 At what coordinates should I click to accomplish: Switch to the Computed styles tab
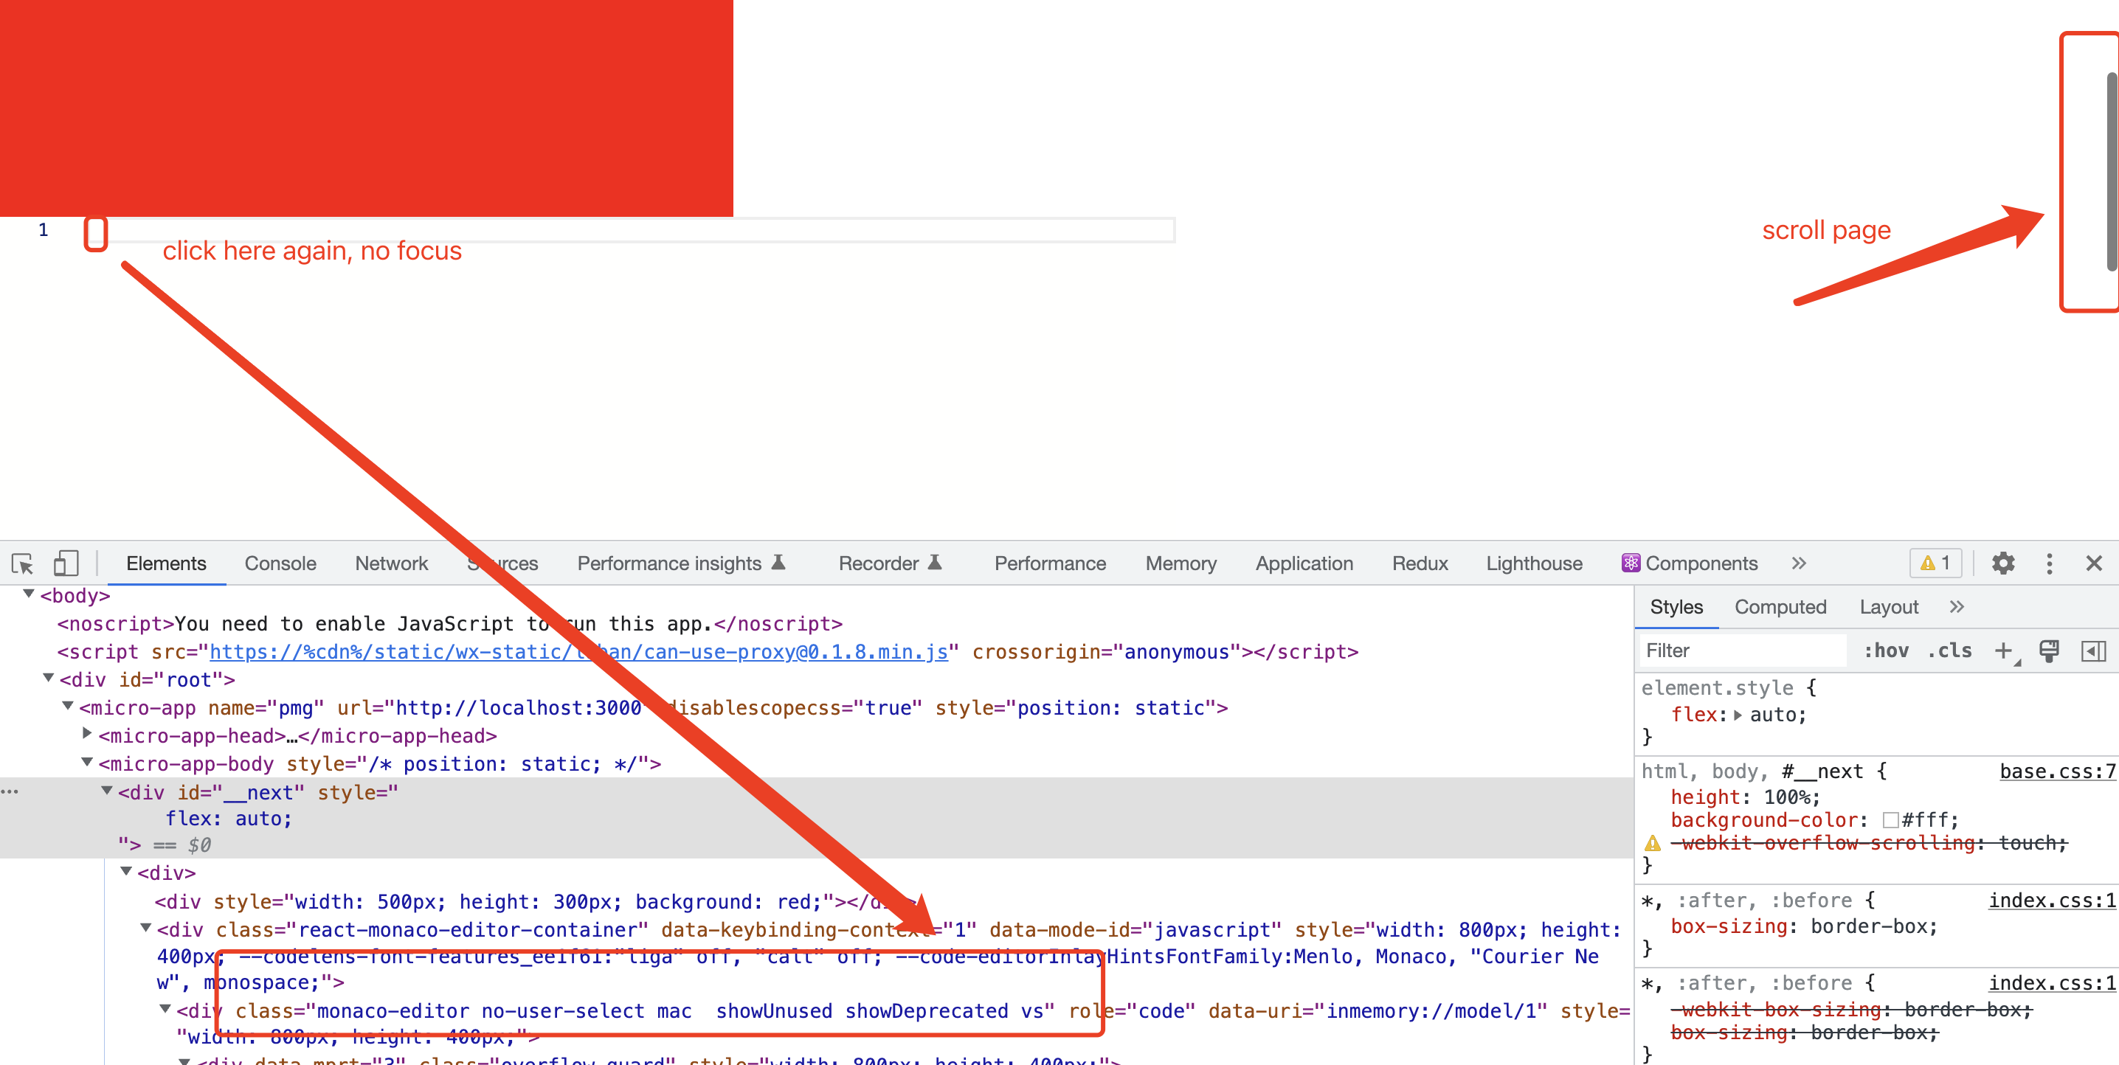[x=1780, y=607]
